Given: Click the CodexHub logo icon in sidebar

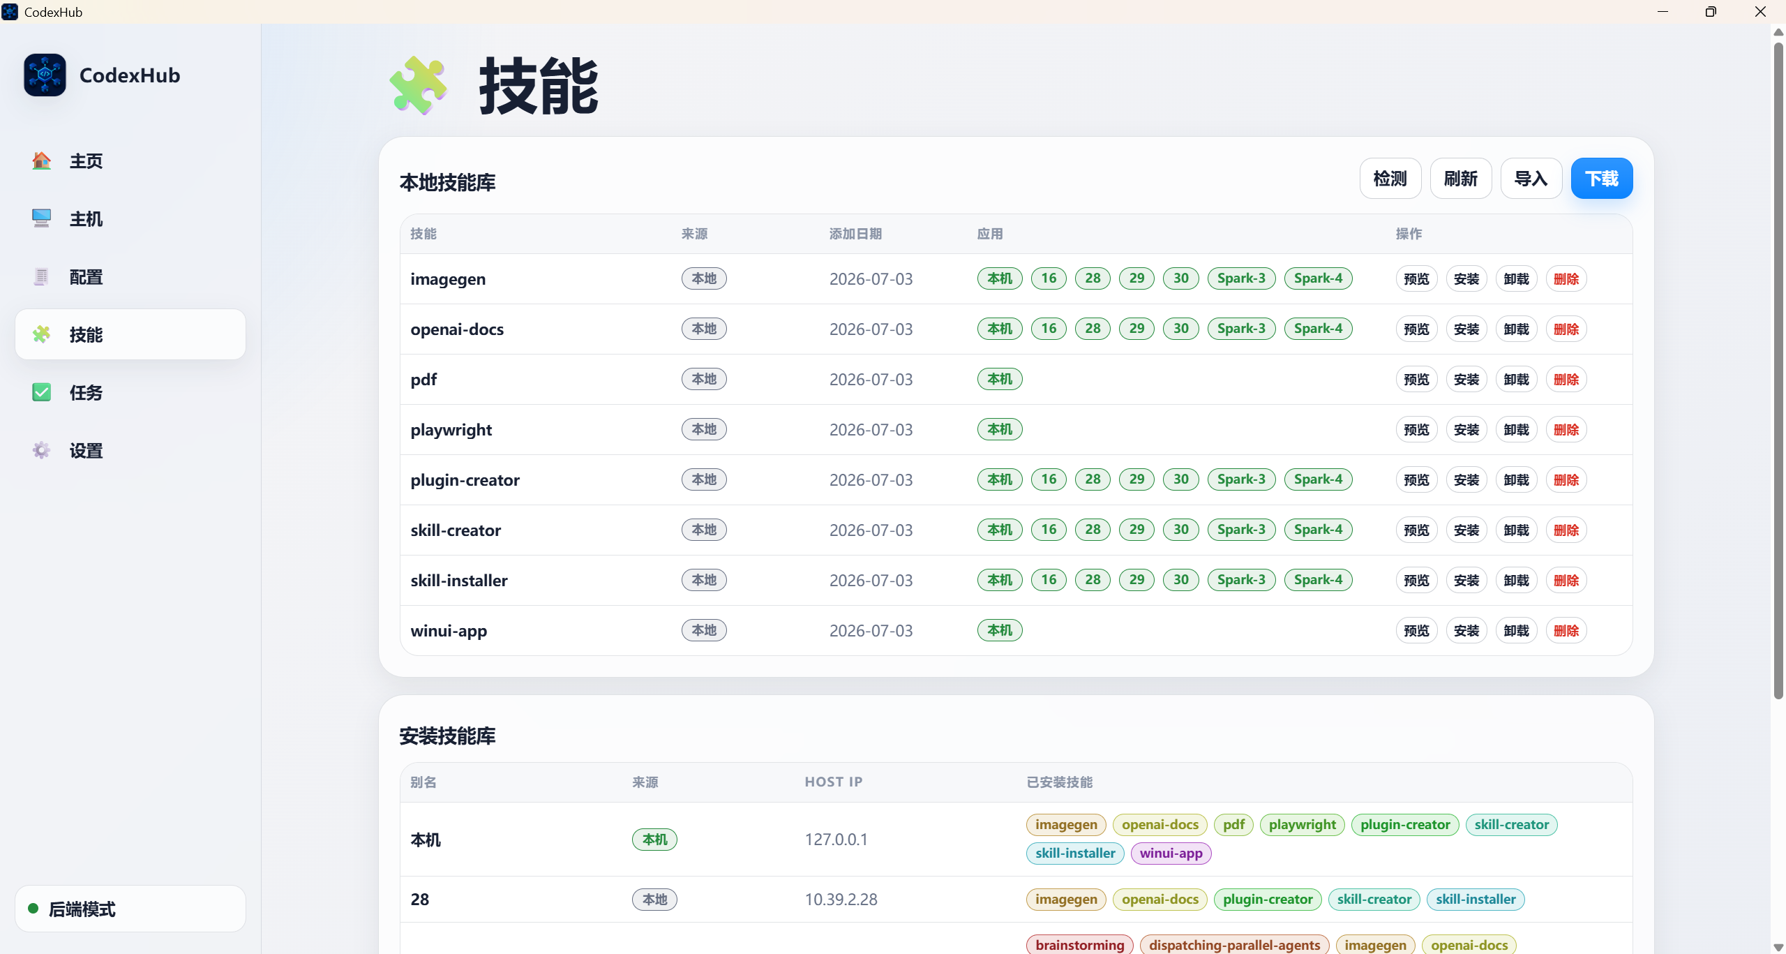Looking at the screenshot, I should point(45,75).
